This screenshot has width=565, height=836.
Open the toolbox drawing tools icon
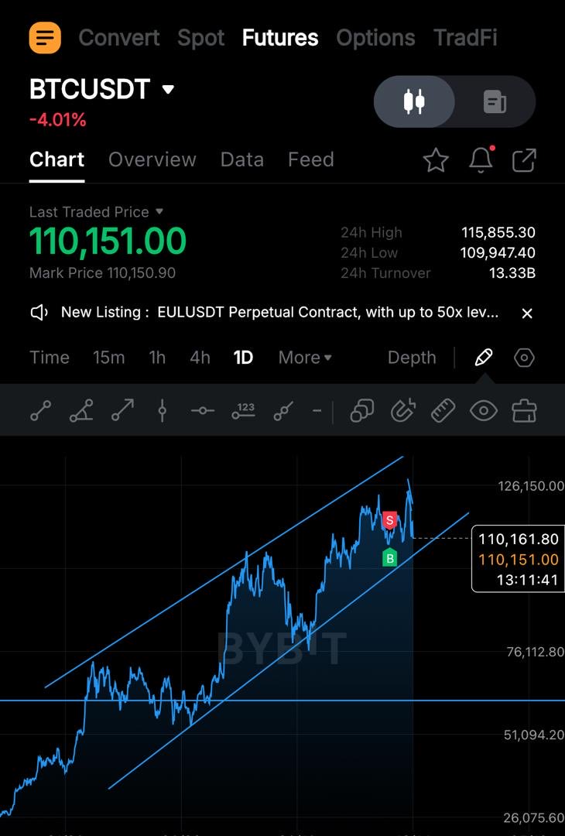point(524,411)
